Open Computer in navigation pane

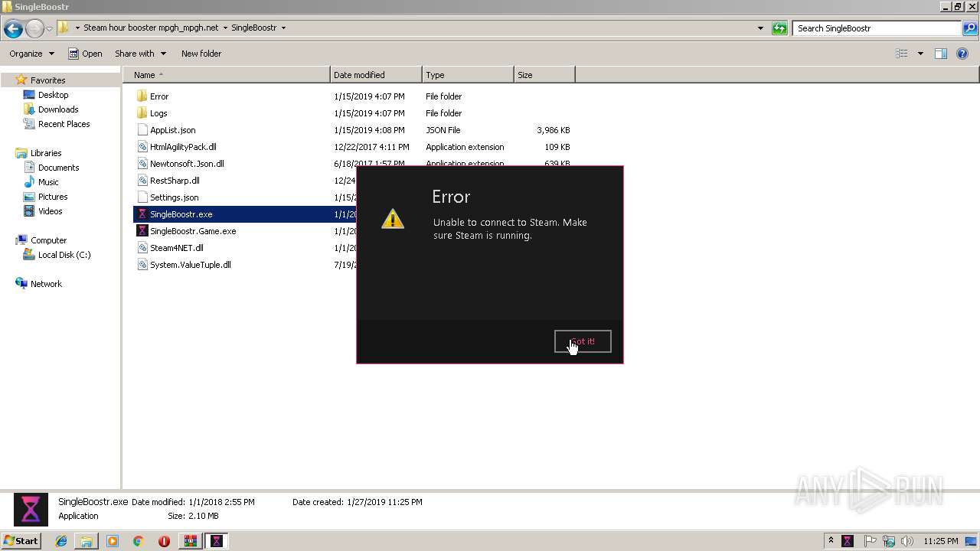(48, 240)
